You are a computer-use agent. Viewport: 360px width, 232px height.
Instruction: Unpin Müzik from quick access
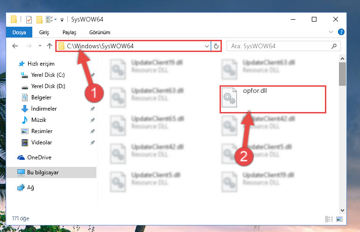93,120
